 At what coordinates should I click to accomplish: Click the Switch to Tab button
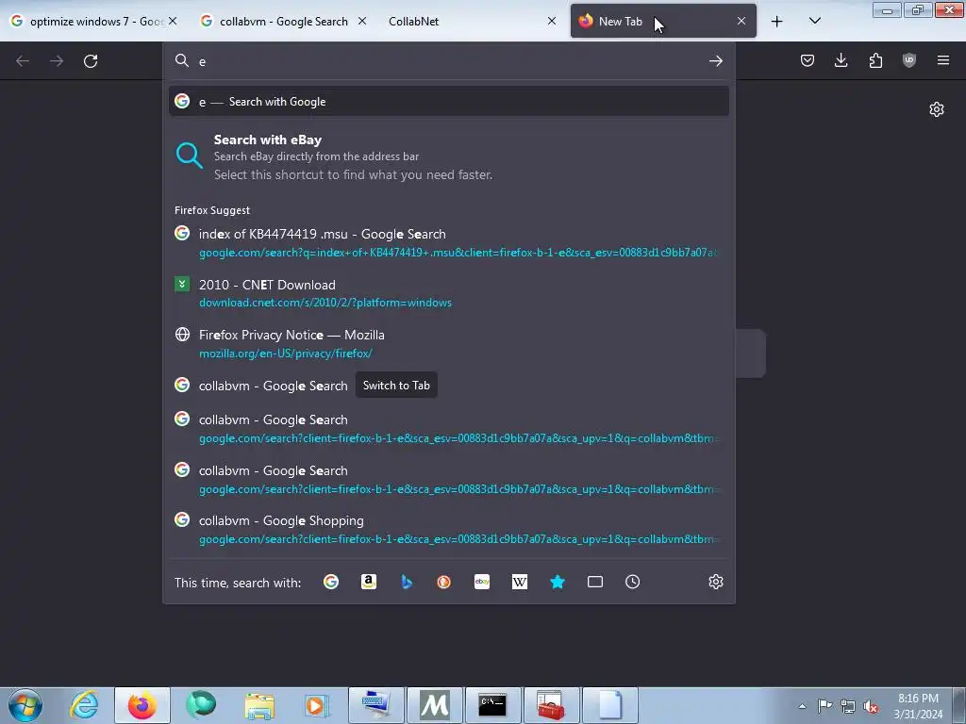coord(396,386)
